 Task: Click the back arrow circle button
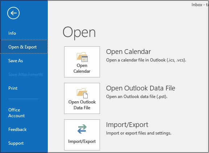[x=13, y=13]
